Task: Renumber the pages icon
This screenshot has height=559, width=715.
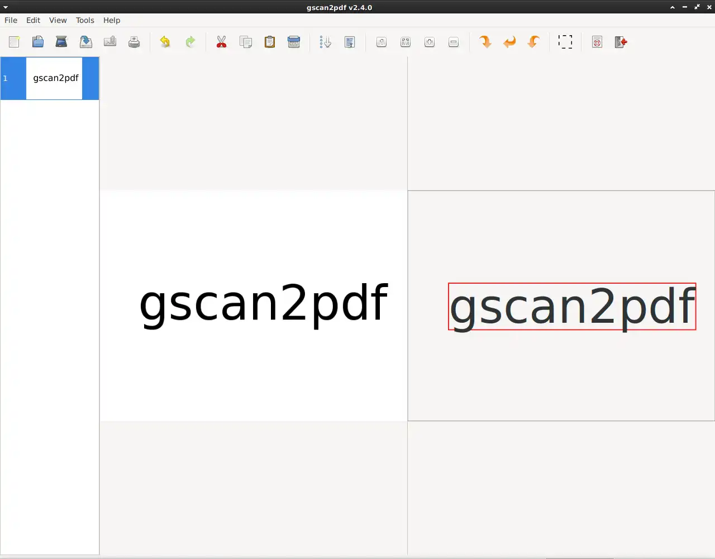Action: tap(325, 42)
